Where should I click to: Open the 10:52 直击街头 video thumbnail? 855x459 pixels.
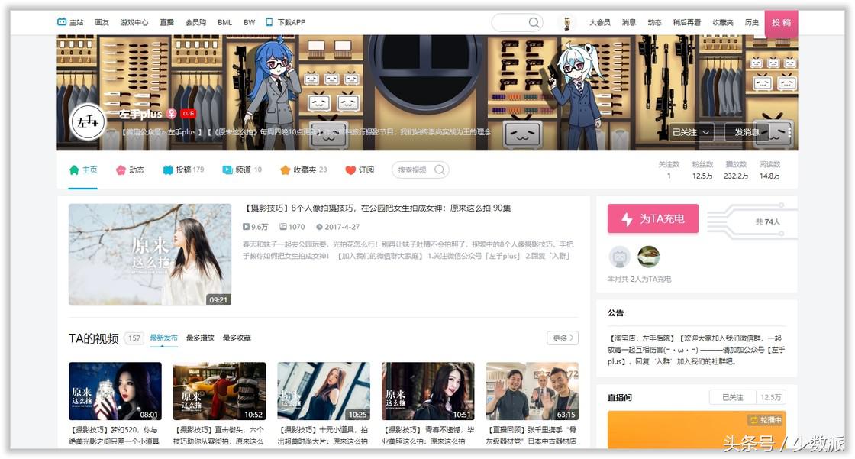coord(219,391)
